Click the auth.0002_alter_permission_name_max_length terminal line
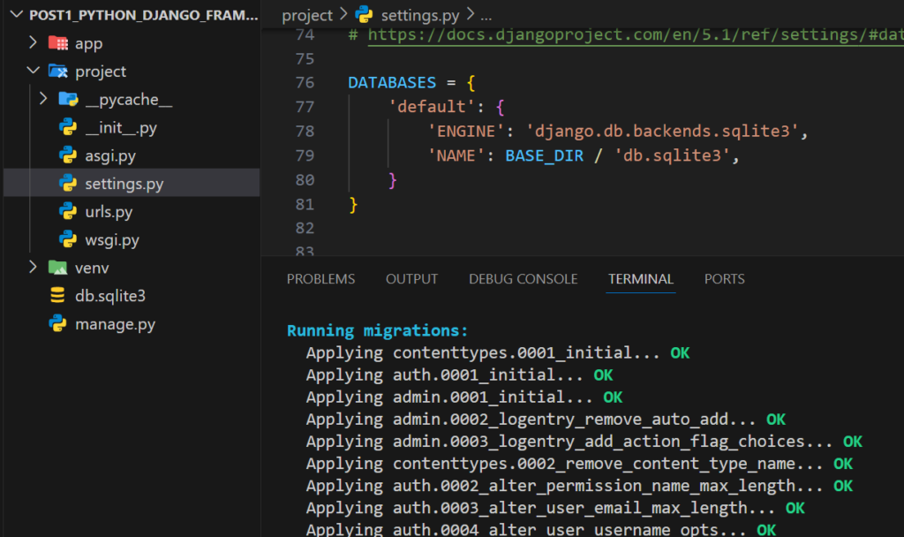Viewport: 904px width, 537px height. pyautogui.click(x=579, y=486)
